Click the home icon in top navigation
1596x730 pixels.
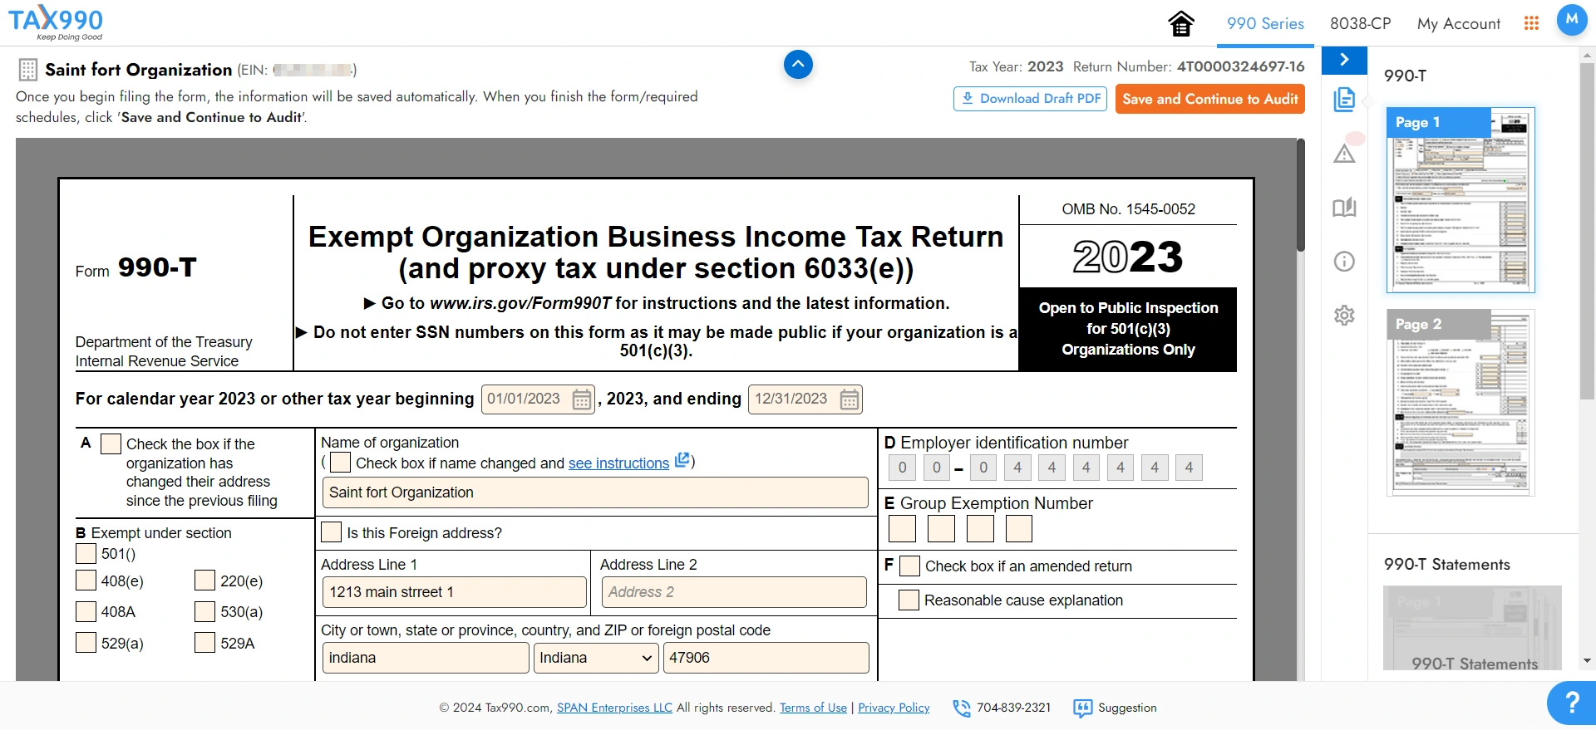(x=1180, y=24)
